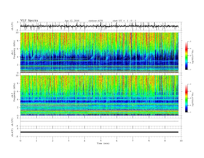Click the thick ch.4 voltage trace

pyautogui.click(x=99, y=132)
